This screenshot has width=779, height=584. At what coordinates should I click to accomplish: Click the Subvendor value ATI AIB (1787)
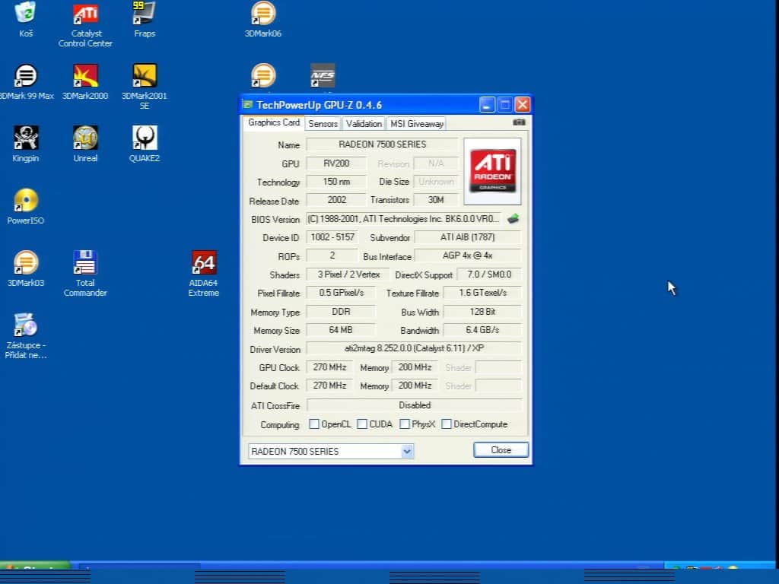[468, 237]
